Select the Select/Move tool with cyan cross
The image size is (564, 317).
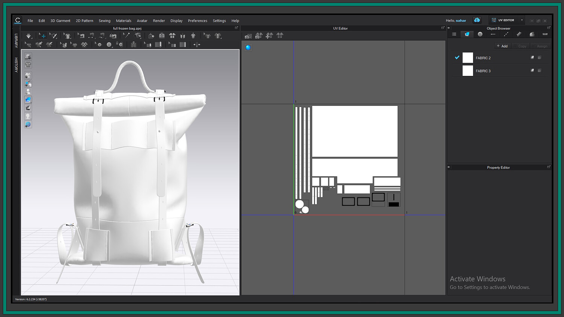tap(42, 36)
